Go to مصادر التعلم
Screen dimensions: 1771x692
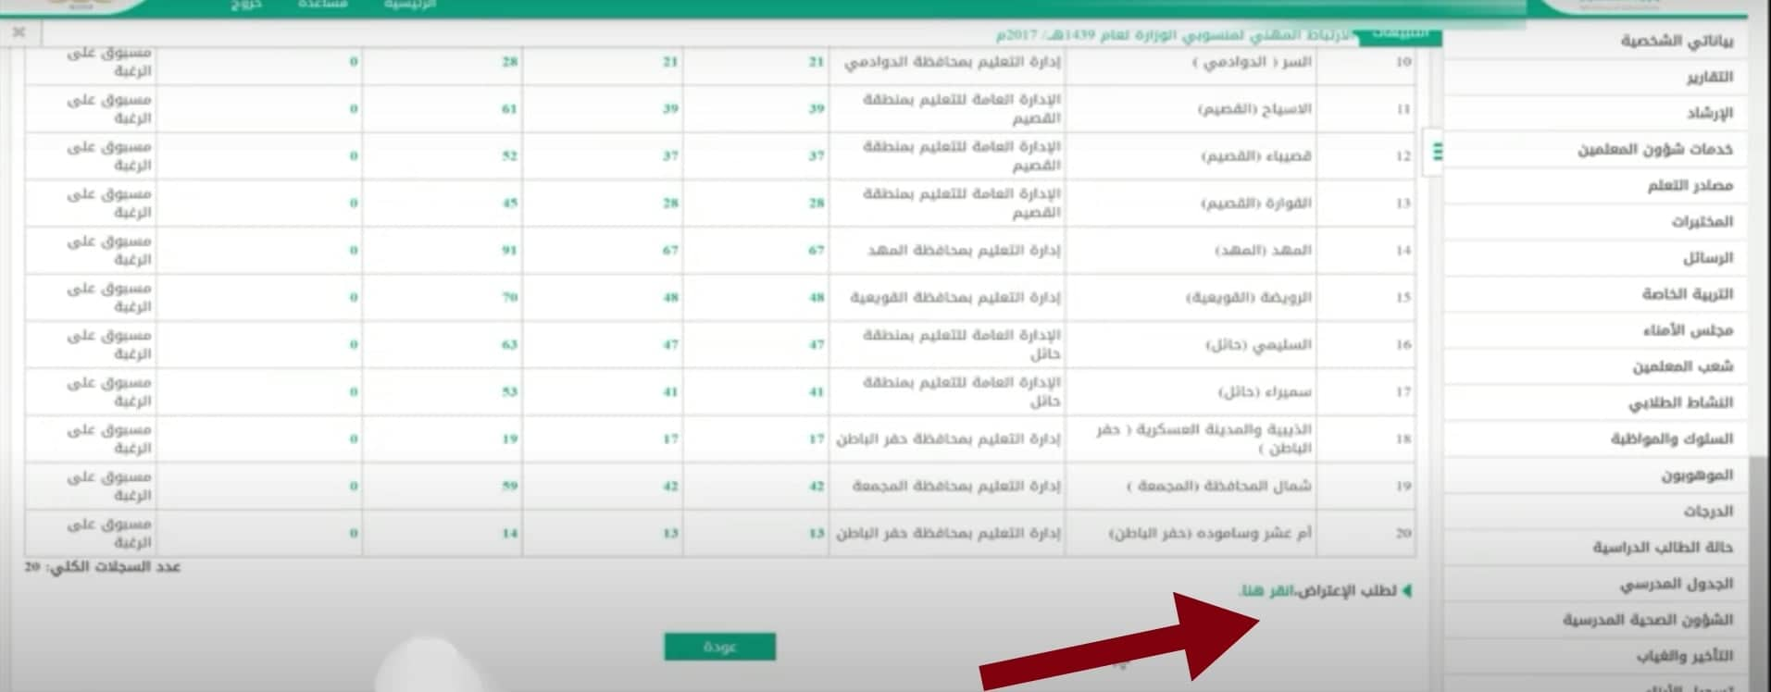[1690, 186]
